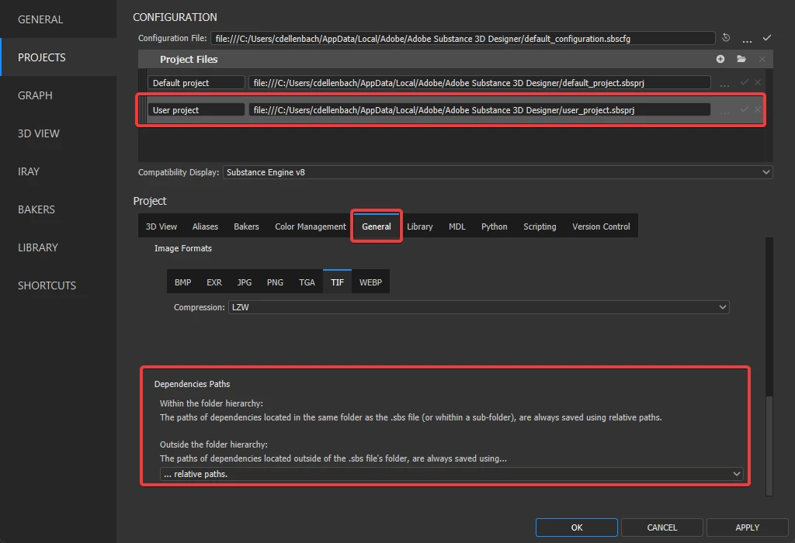Screen dimensions: 795x543
Task: Select the General project tab
Action: pyautogui.click(x=377, y=227)
